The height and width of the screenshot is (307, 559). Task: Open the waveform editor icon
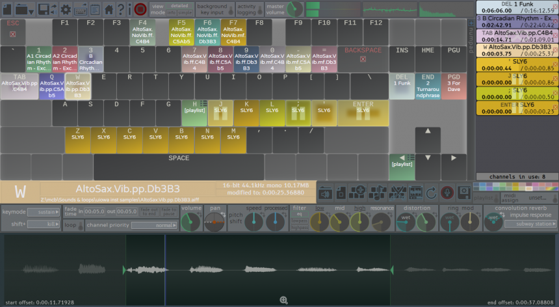(415, 193)
